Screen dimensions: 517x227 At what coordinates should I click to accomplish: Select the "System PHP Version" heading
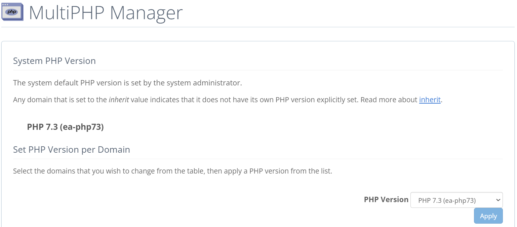tap(54, 61)
